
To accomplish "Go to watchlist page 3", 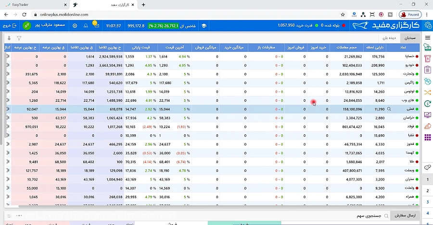I will coord(428,202).
